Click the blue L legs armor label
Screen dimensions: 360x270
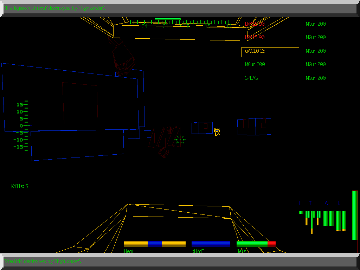tap(339, 203)
